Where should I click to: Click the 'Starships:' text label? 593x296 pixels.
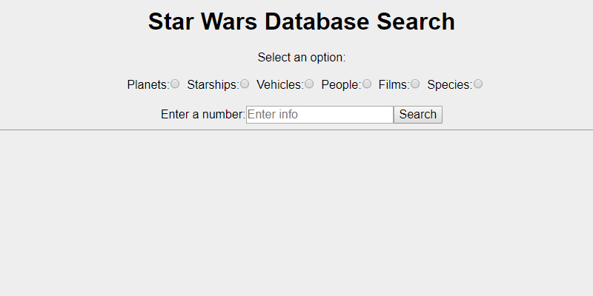click(x=213, y=85)
